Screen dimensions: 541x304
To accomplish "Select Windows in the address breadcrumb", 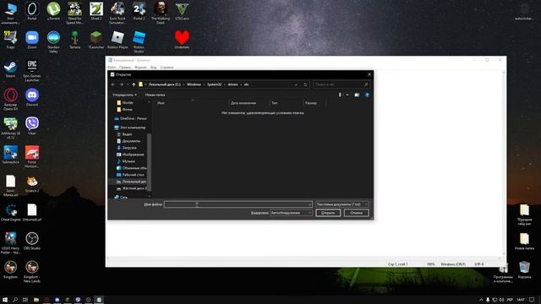I will pyautogui.click(x=194, y=84).
